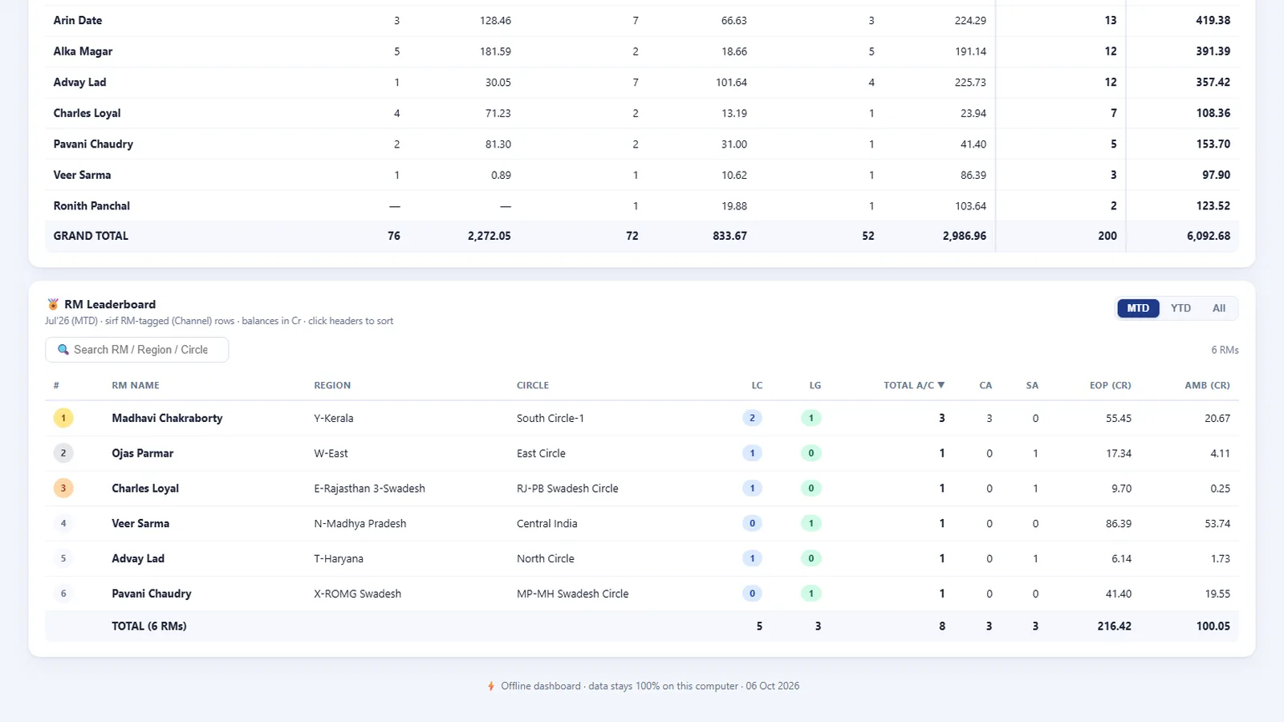
Task: Sort by AMB (CR) header
Action: pyautogui.click(x=1207, y=385)
